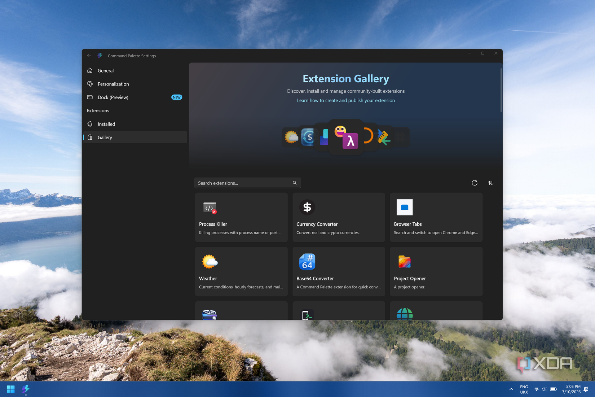Click the Project Opener folder icon
This screenshot has height=397, width=595.
click(x=405, y=262)
